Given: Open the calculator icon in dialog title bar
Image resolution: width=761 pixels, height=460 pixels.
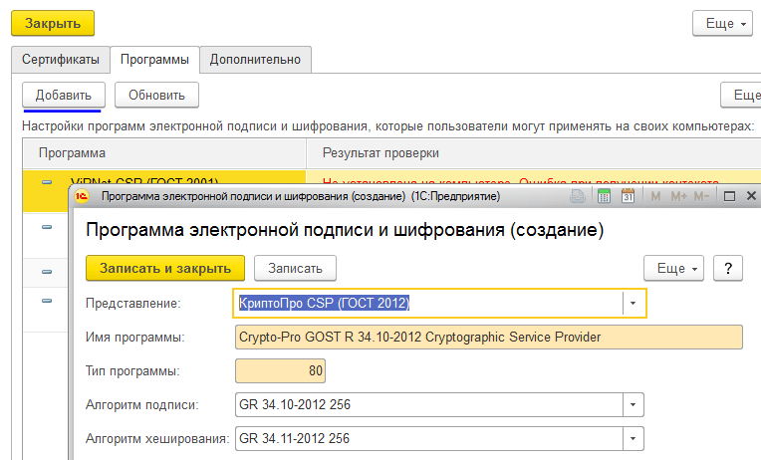Looking at the screenshot, I should click(x=604, y=196).
